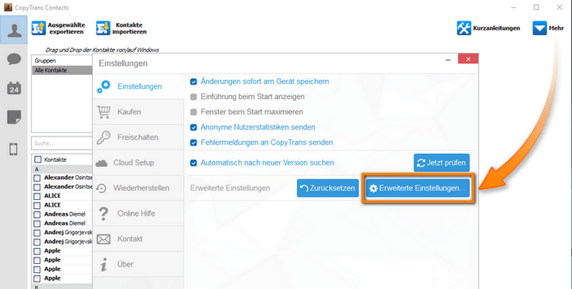The width and height of the screenshot is (572, 289).
Task: Open the Calendar icon in the sidebar
Action: pos(14,88)
